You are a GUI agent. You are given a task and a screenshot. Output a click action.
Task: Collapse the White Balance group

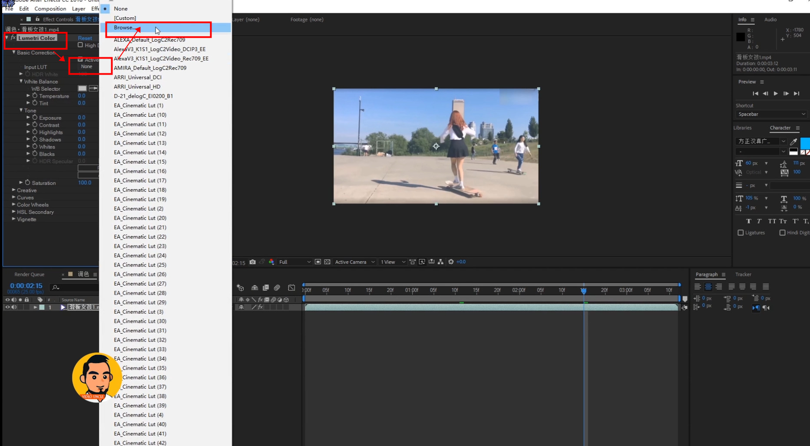click(21, 81)
